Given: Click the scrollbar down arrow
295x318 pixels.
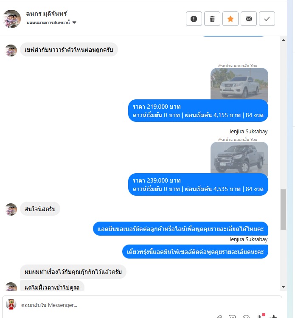Looking at the screenshot, I should pyautogui.click(x=283, y=287).
